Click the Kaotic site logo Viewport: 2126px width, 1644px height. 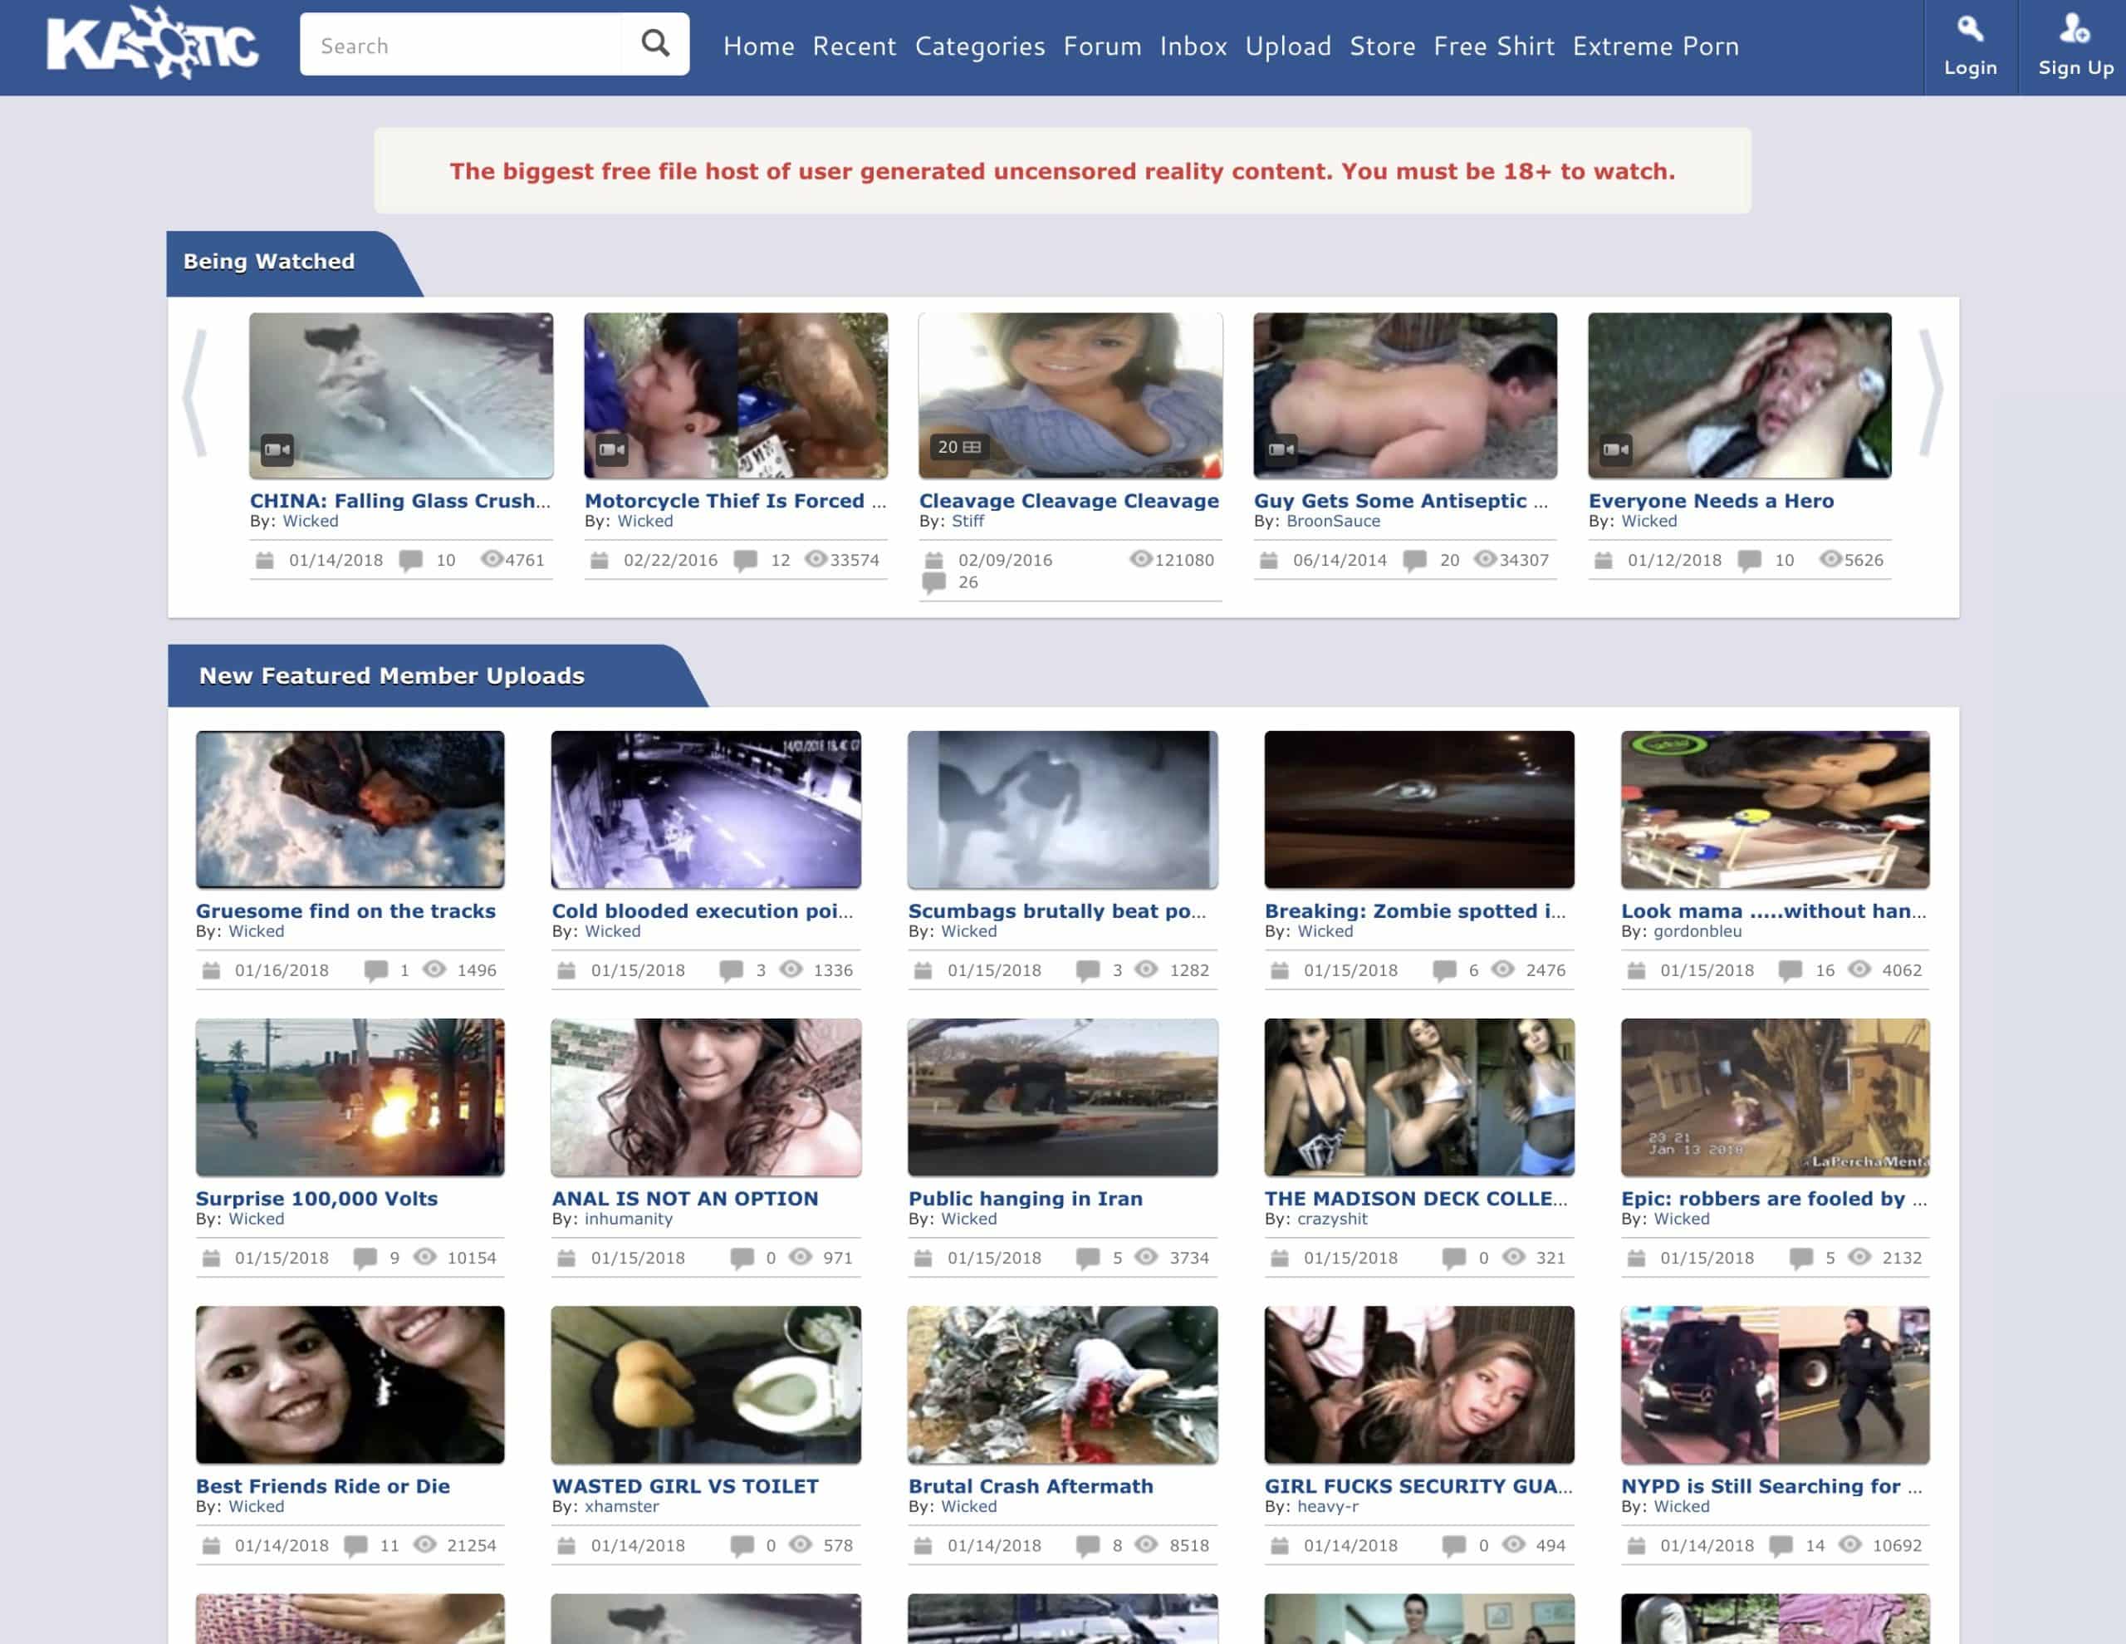(x=153, y=44)
